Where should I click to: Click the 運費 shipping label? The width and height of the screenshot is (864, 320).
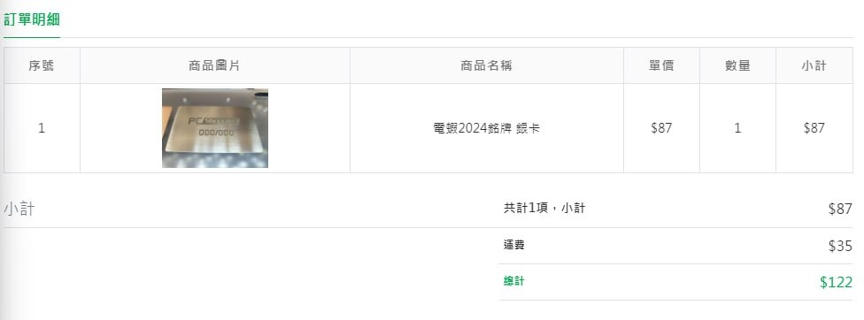click(x=513, y=245)
